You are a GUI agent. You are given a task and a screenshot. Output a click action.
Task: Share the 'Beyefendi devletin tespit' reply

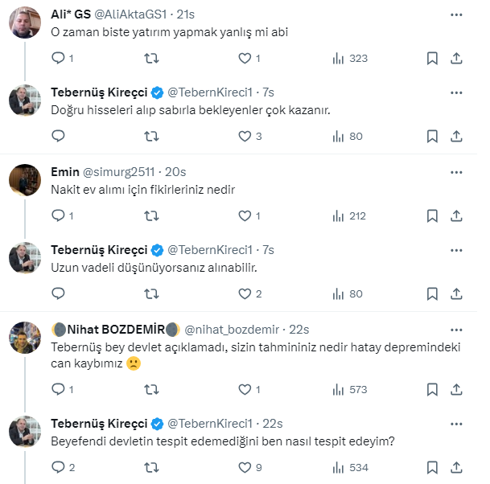(456, 467)
